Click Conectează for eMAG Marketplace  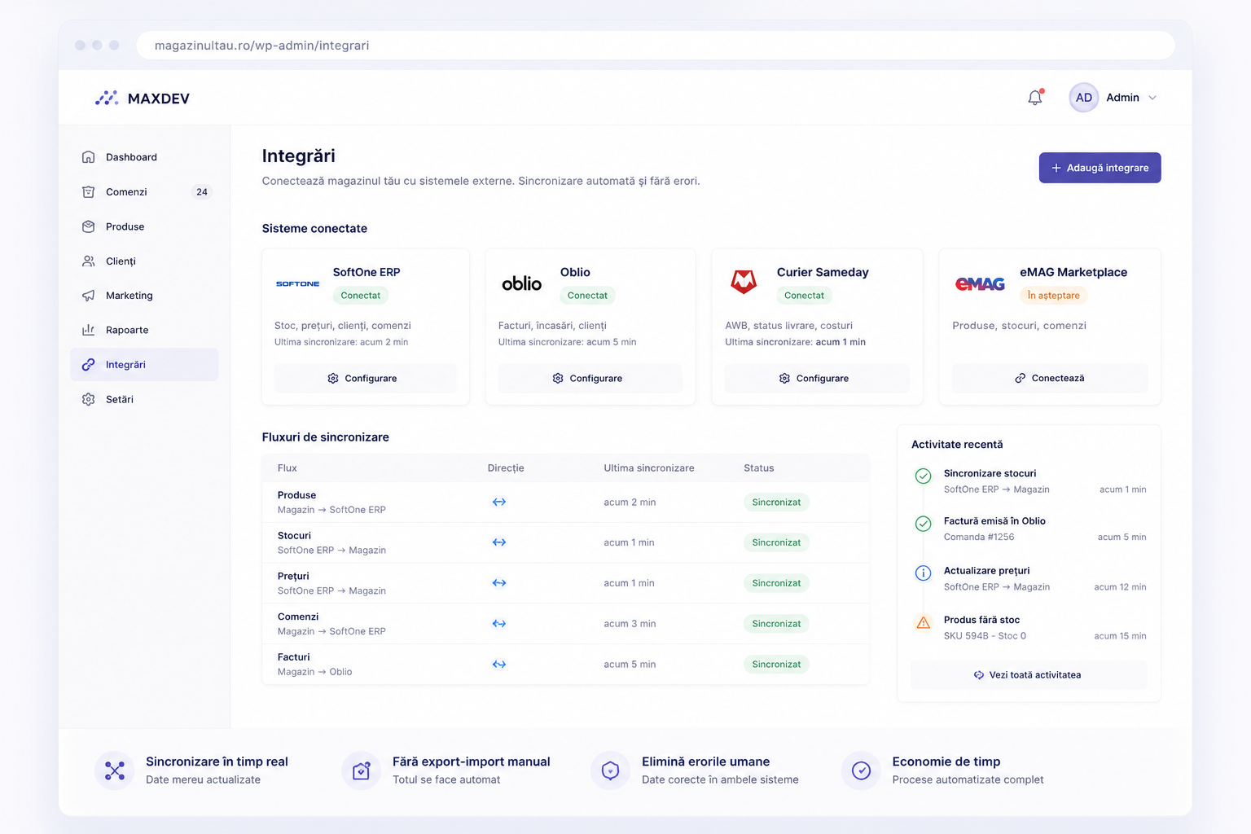1050,379
